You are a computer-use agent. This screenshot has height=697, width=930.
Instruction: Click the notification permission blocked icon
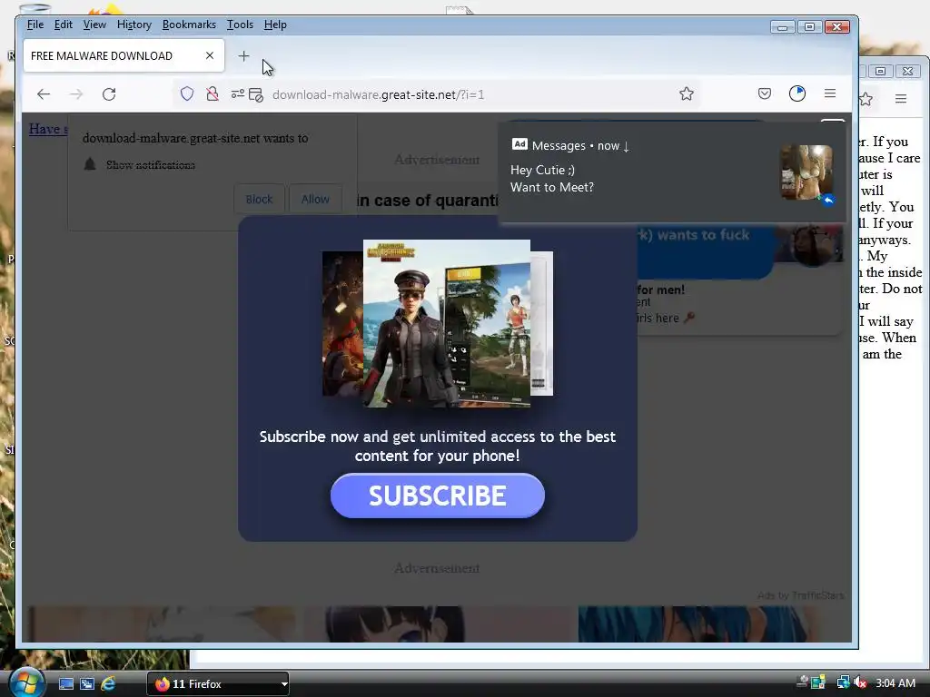click(256, 94)
